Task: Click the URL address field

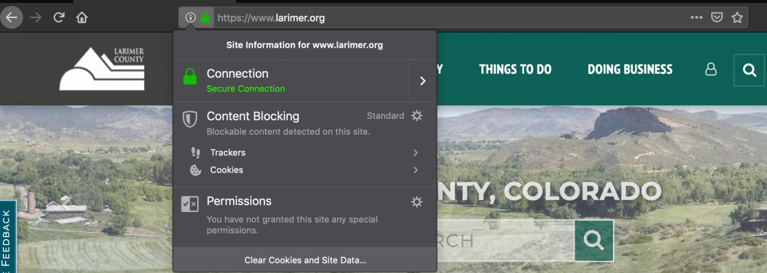Action: tap(450, 18)
